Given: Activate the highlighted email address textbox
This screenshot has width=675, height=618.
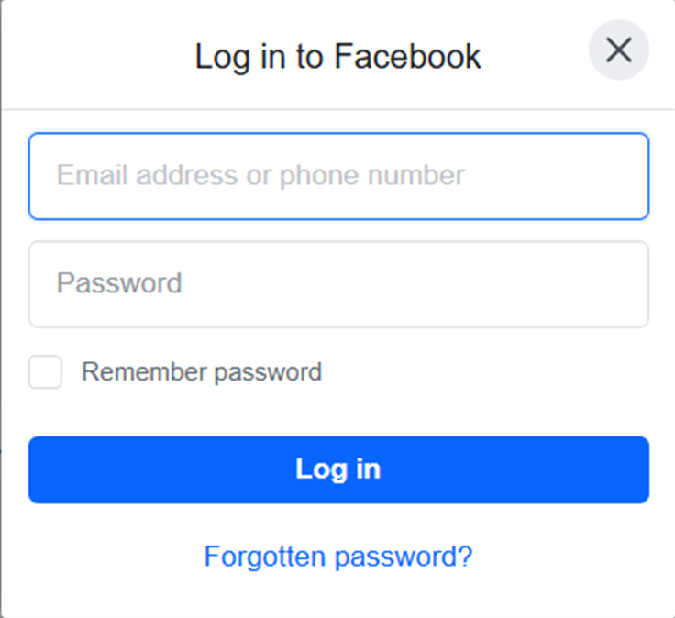Looking at the screenshot, I should tap(338, 176).
